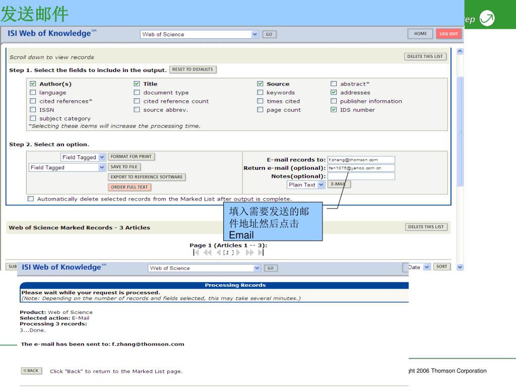The image size is (516, 387).
Task: Click 'The e-mail has been sent to' confirmation text
Action: (x=102, y=344)
